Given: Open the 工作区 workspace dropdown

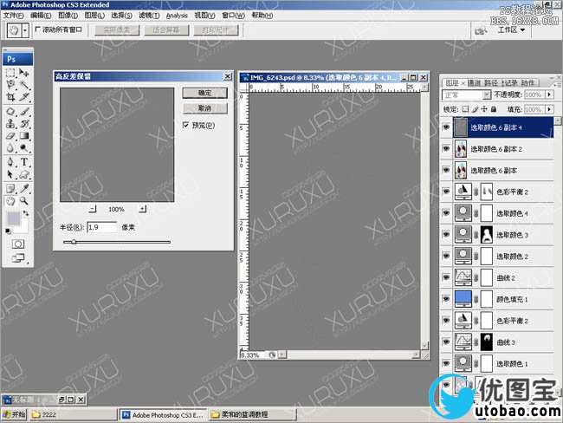Looking at the screenshot, I should 512,29.
